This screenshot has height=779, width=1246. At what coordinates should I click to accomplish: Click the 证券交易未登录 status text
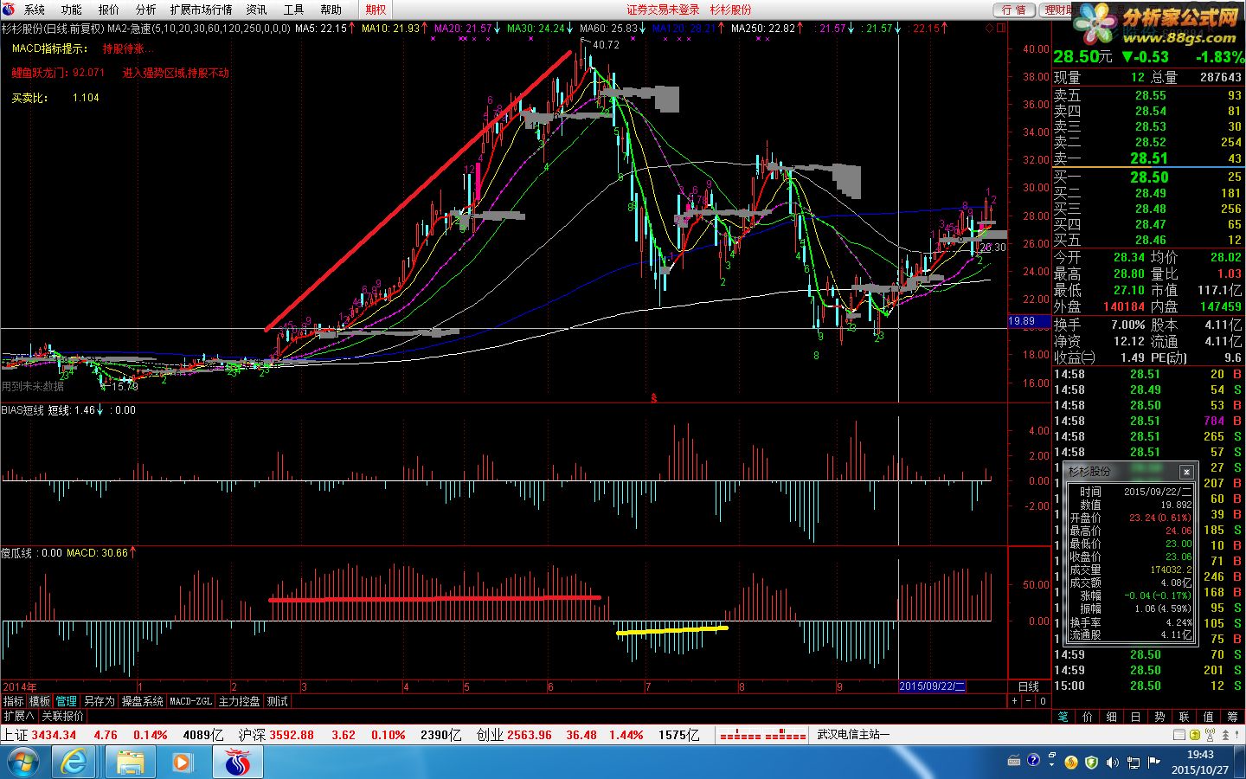(664, 10)
